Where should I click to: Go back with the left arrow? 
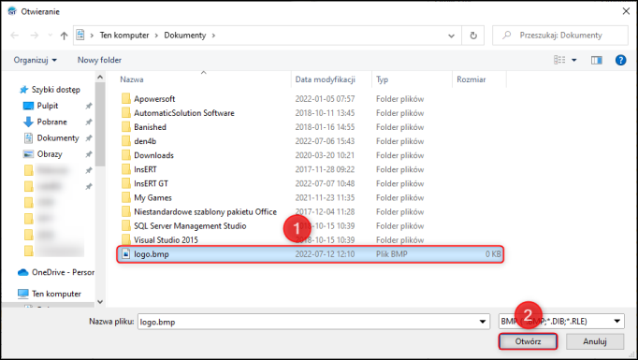[15, 36]
